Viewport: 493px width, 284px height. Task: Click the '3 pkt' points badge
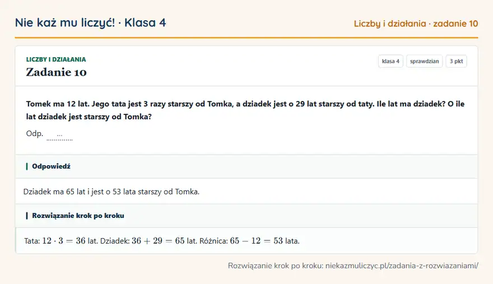coord(456,61)
